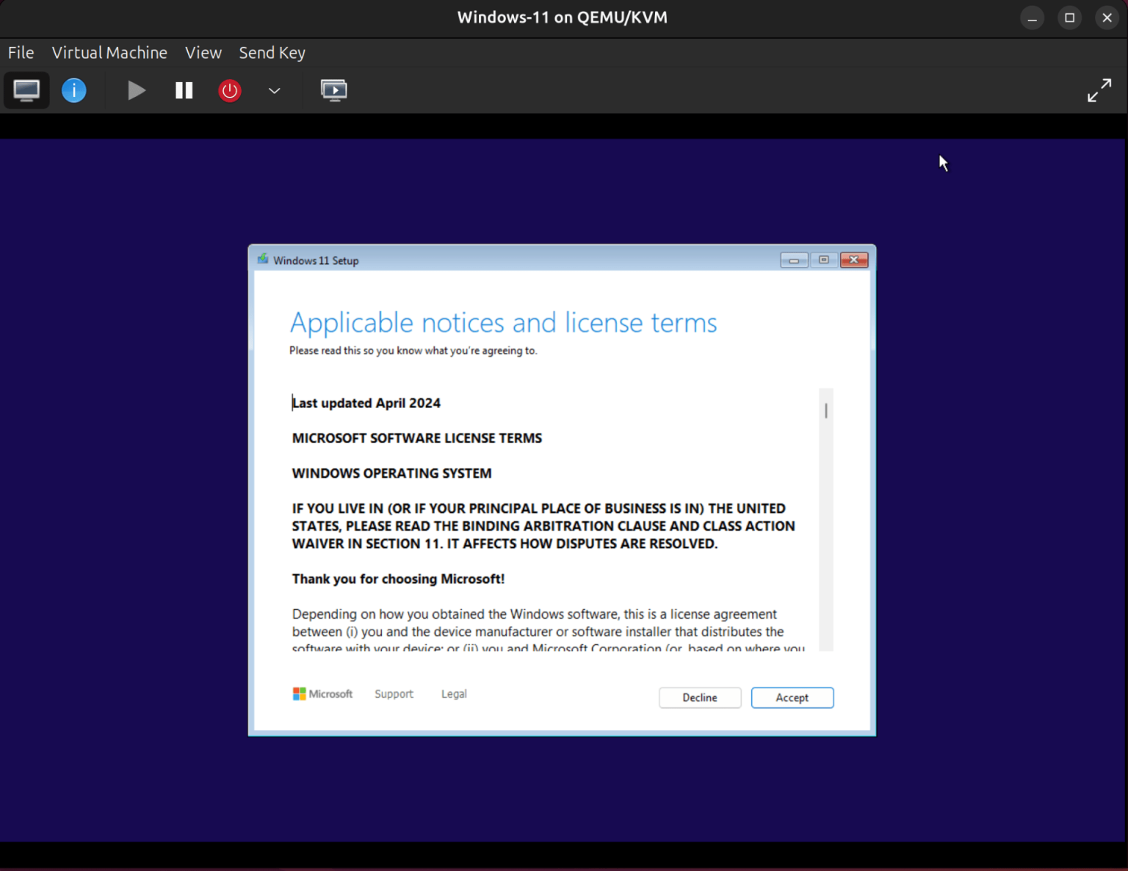Shut down the virtual machine
Screen dimensions: 1128x871
coord(229,90)
